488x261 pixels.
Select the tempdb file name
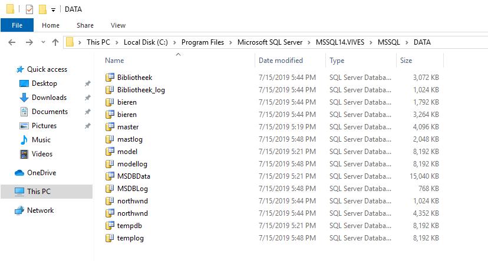130,226
